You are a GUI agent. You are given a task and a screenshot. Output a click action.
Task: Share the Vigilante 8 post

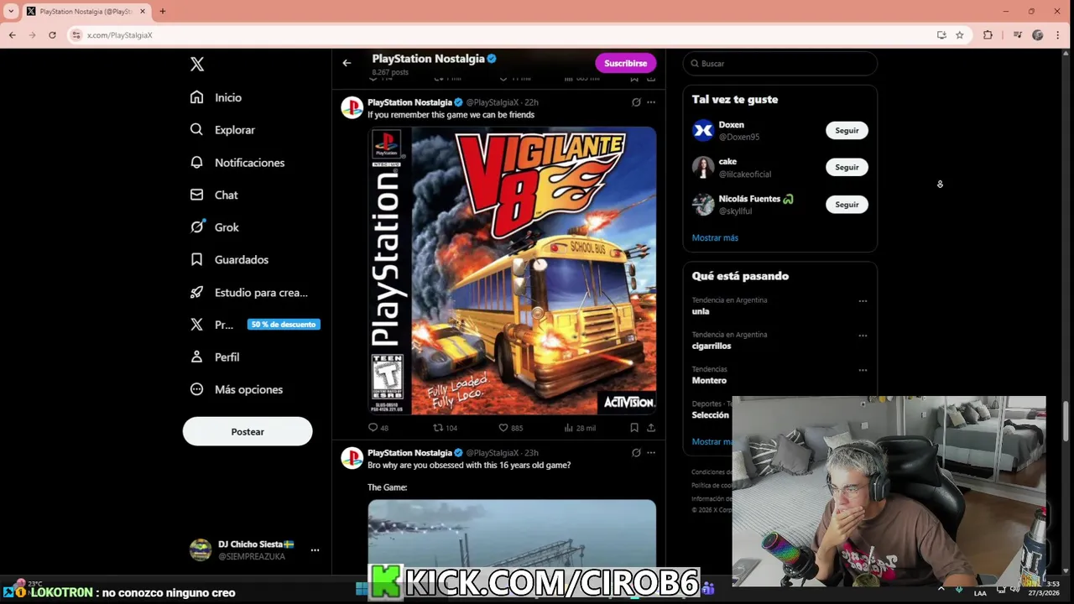[x=650, y=428]
